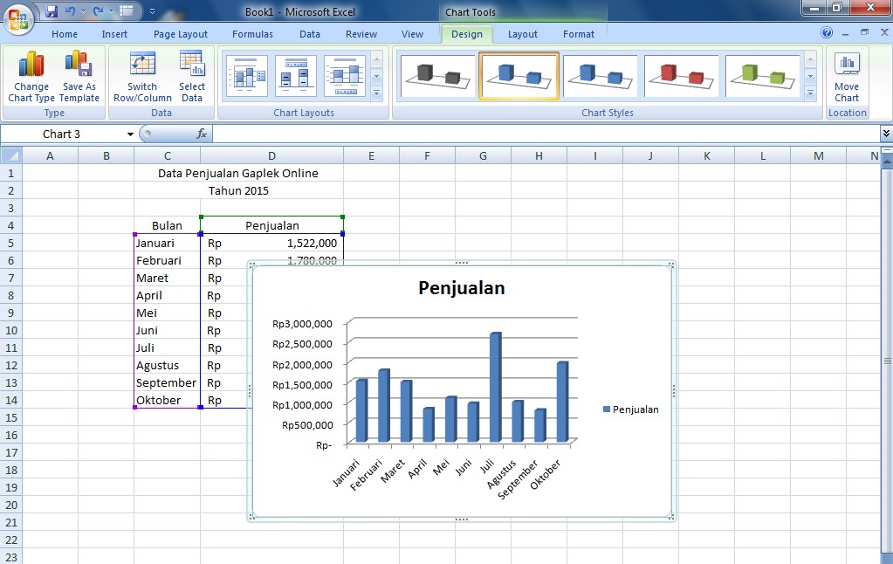This screenshot has width=893, height=564.
Task: Click Switch Row/Column
Action: pos(142,77)
